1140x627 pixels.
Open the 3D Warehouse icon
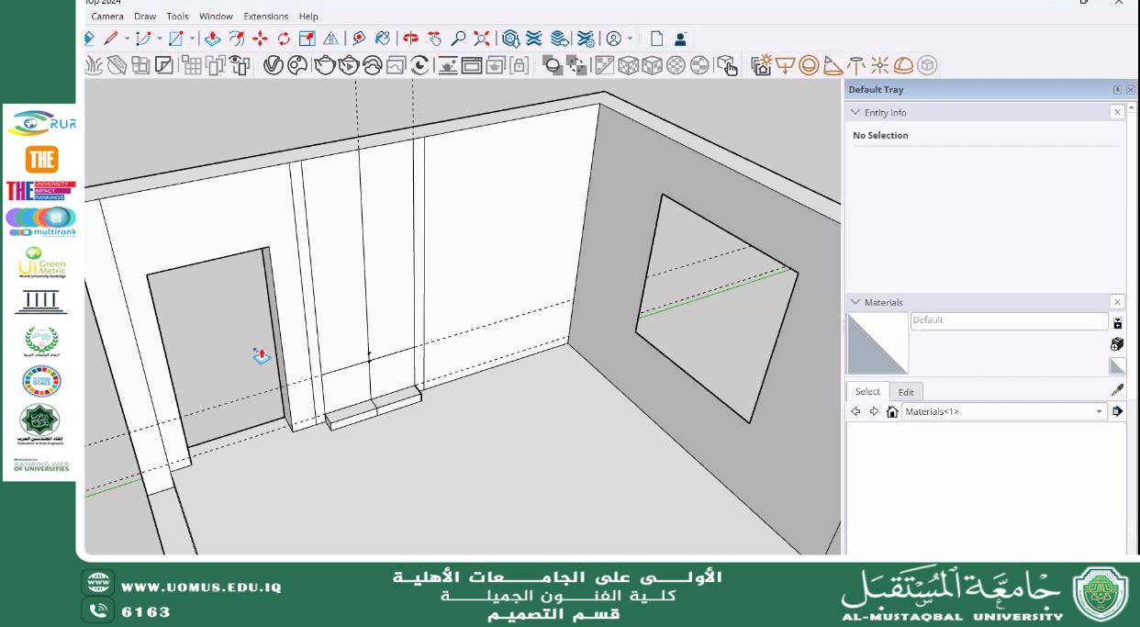[x=511, y=39]
